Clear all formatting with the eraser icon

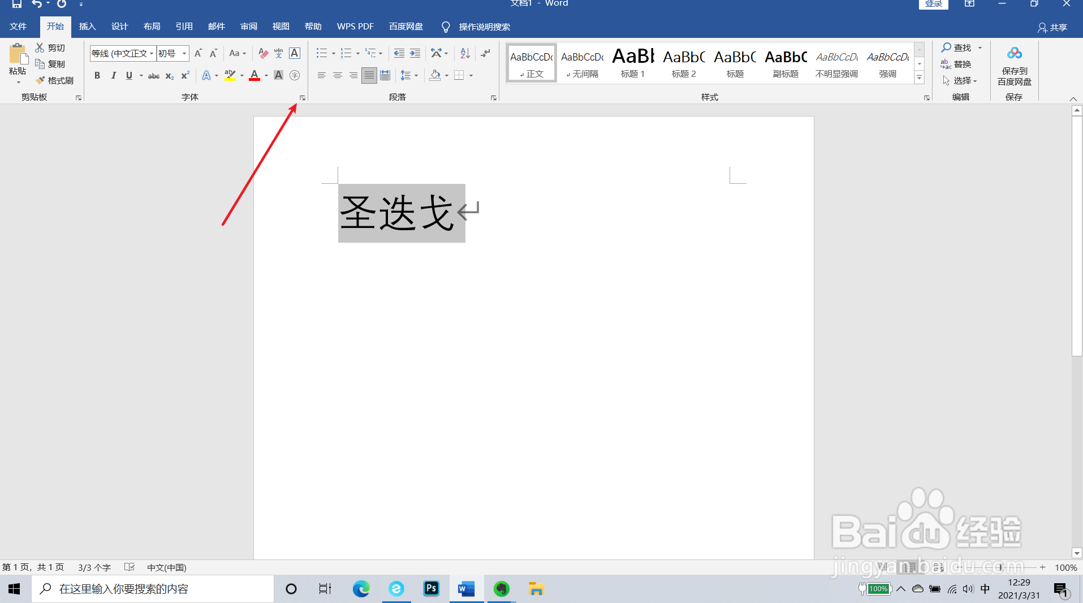pos(263,53)
